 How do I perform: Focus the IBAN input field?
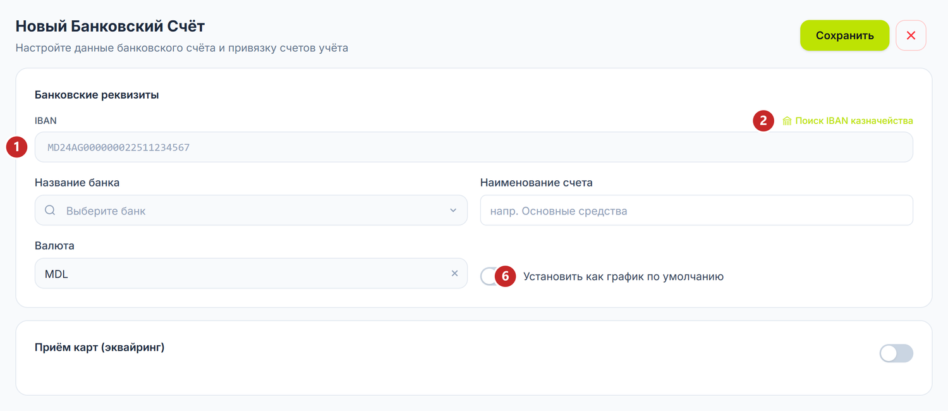pos(473,147)
